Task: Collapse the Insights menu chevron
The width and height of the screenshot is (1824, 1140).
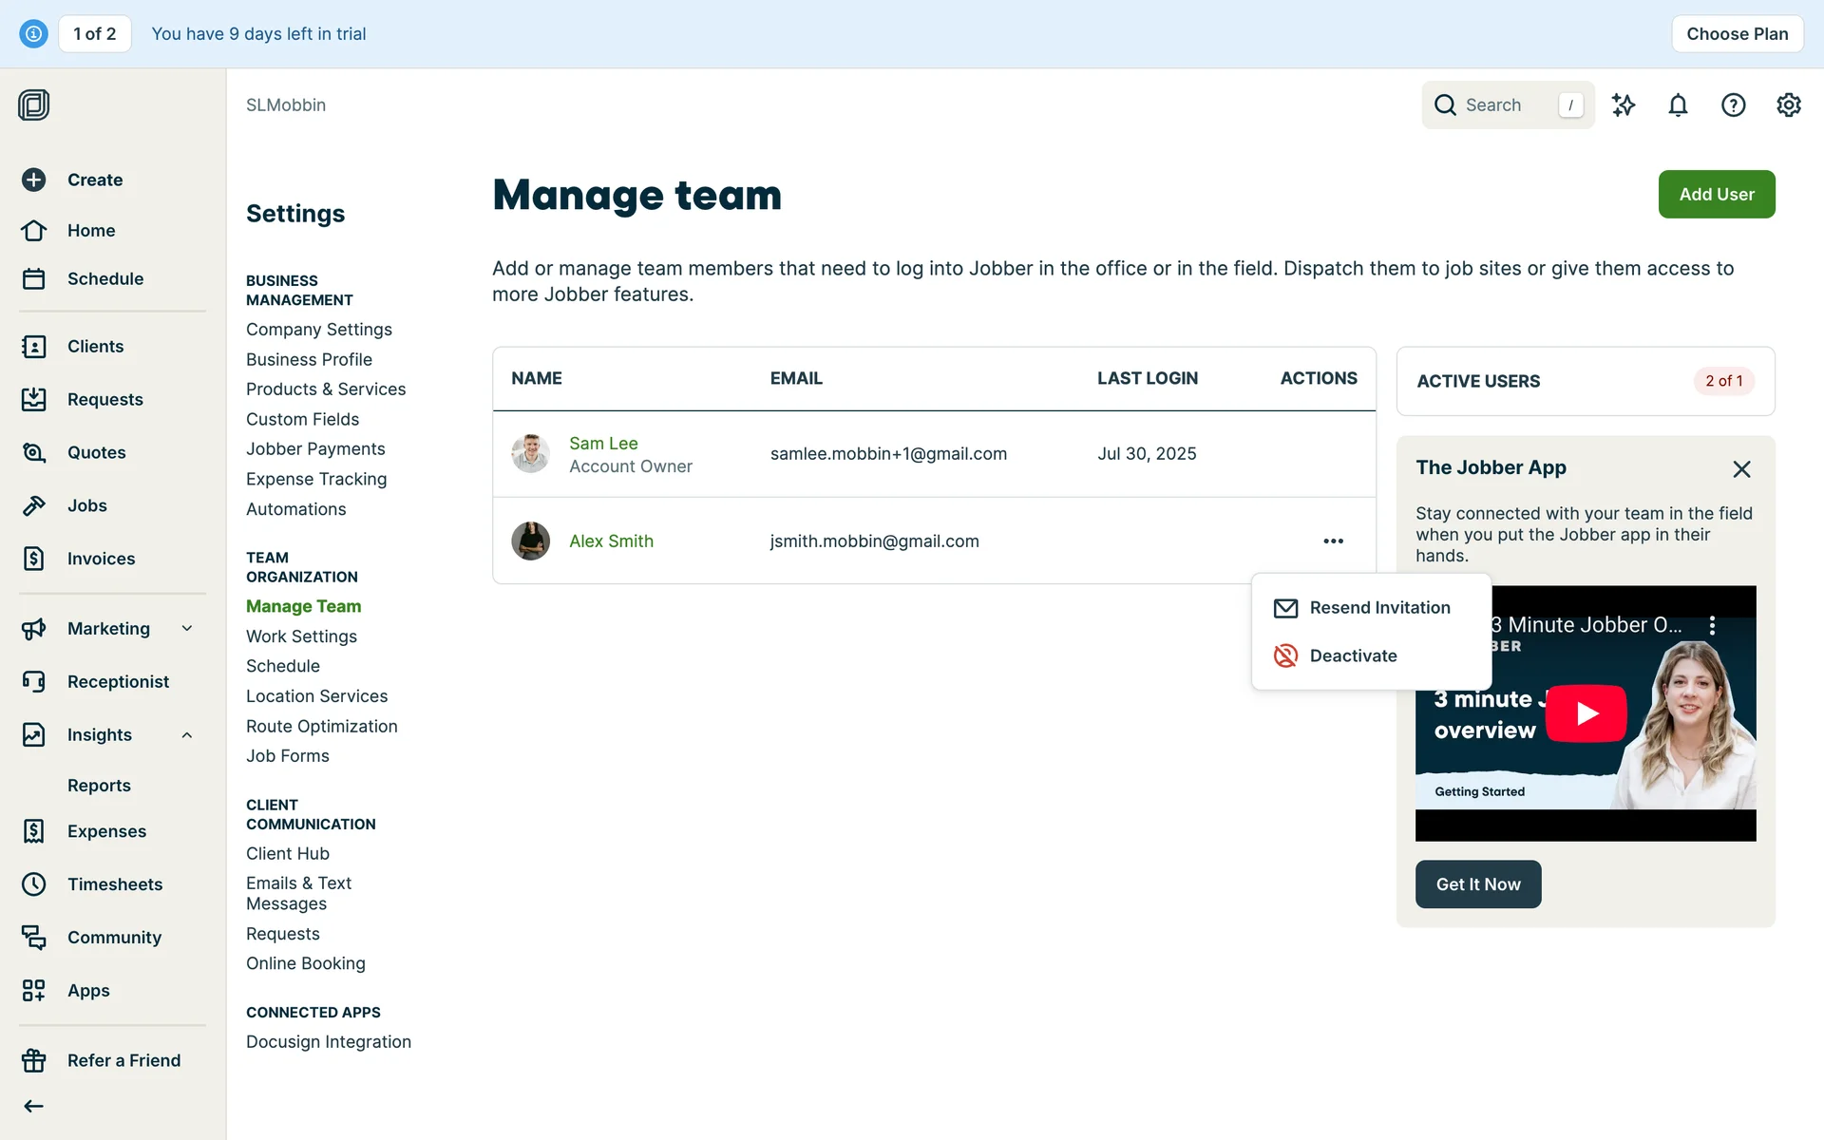Action: (187, 735)
